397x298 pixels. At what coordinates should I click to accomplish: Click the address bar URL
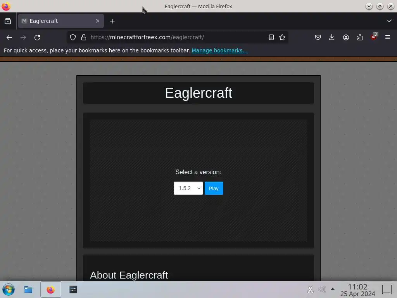[x=147, y=37]
